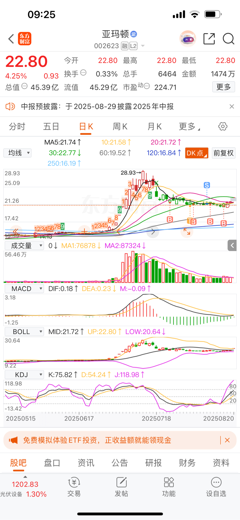Tap the chart left double-arrow icon
The height and width of the screenshot is (520, 240).
(x=15, y=232)
